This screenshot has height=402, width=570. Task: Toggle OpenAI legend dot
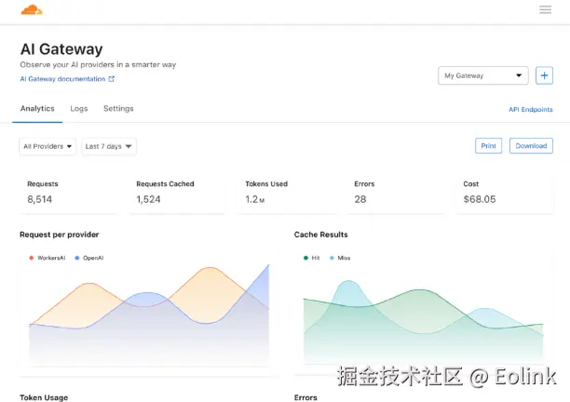pyautogui.click(x=77, y=258)
